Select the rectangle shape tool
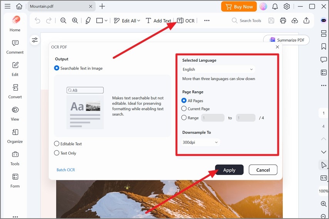The height and width of the screenshot is (219, 329). 99,20
